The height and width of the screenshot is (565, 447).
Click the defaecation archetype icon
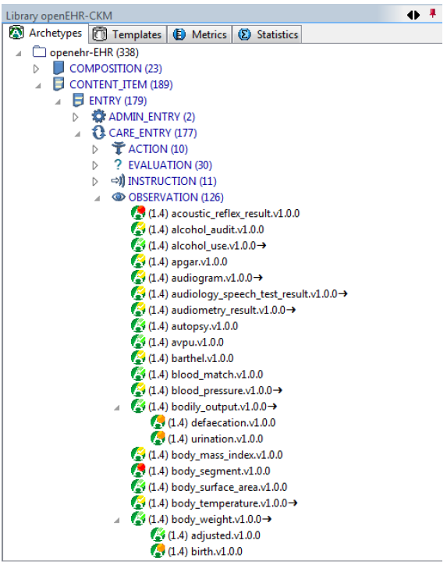158,422
